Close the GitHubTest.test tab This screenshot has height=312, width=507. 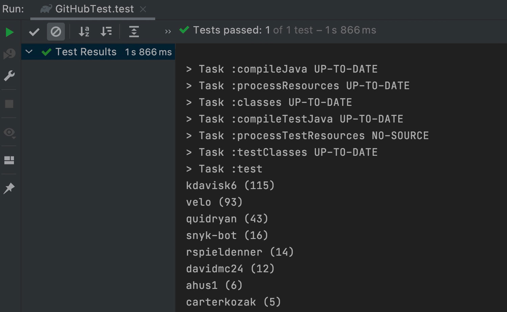point(143,9)
